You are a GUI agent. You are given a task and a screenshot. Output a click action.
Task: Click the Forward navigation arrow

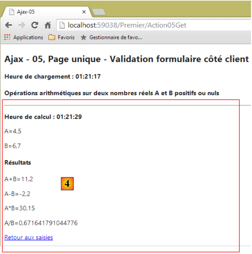21,25
